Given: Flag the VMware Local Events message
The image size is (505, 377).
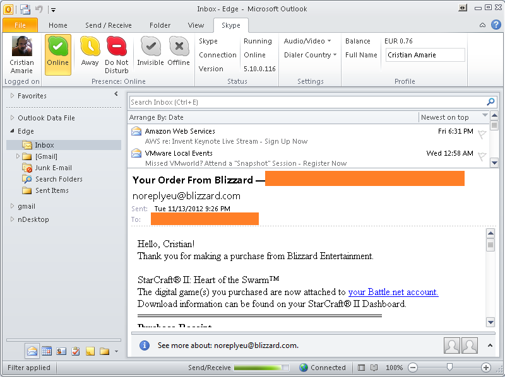Looking at the screenshot, I should [482, 156].
